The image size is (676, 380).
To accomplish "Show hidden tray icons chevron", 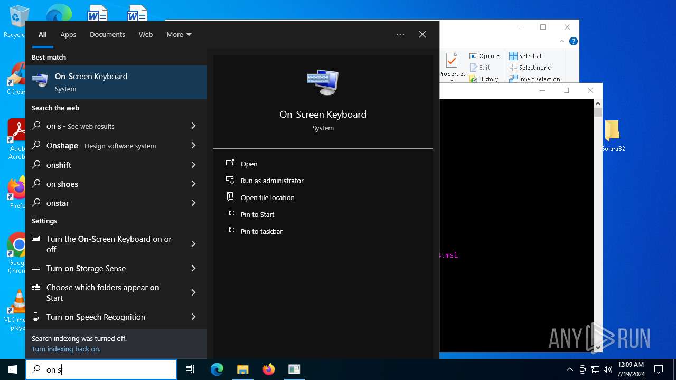I will [569, 369].
